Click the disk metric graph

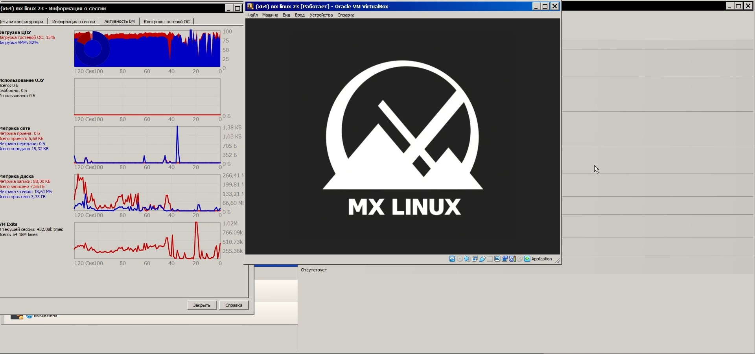(x=147, y=193)
